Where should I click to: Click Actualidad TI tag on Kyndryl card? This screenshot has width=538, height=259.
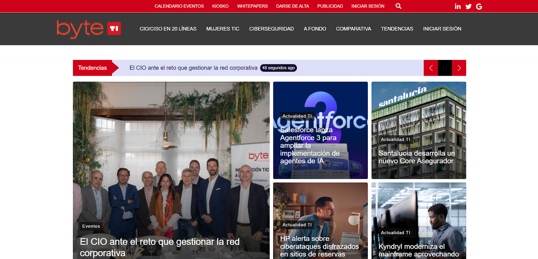395,233
